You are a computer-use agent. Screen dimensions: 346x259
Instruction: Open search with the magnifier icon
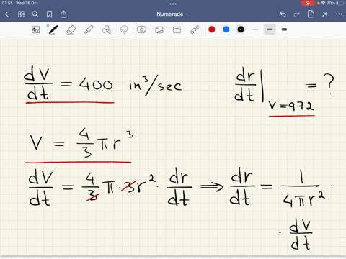pos(35,14)
